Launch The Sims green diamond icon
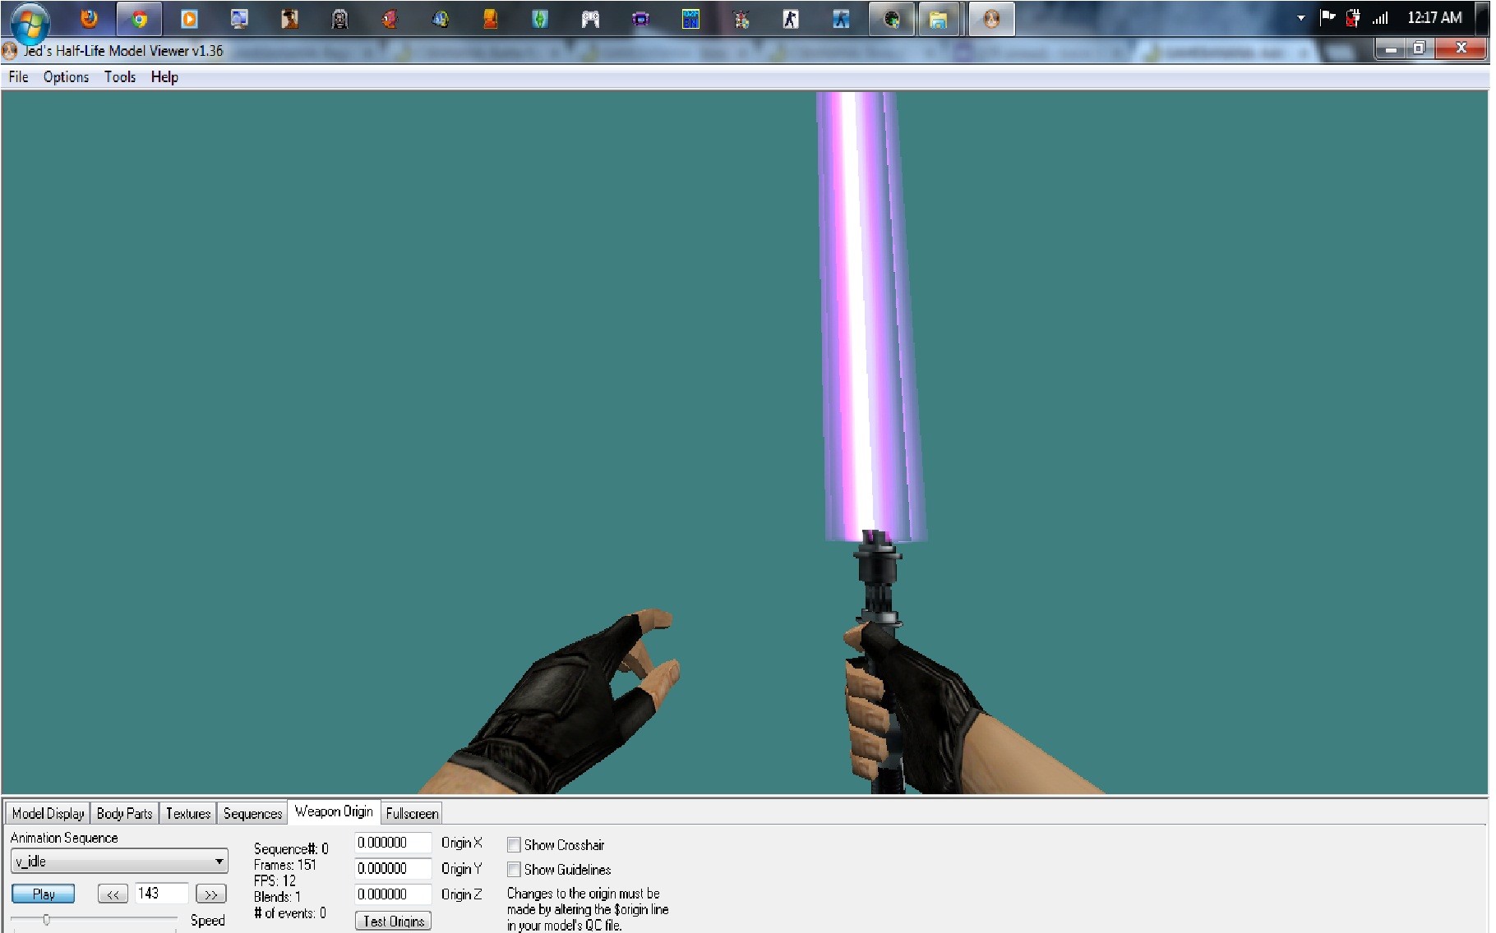1496x933 pixels. click(x=540, y=19)
